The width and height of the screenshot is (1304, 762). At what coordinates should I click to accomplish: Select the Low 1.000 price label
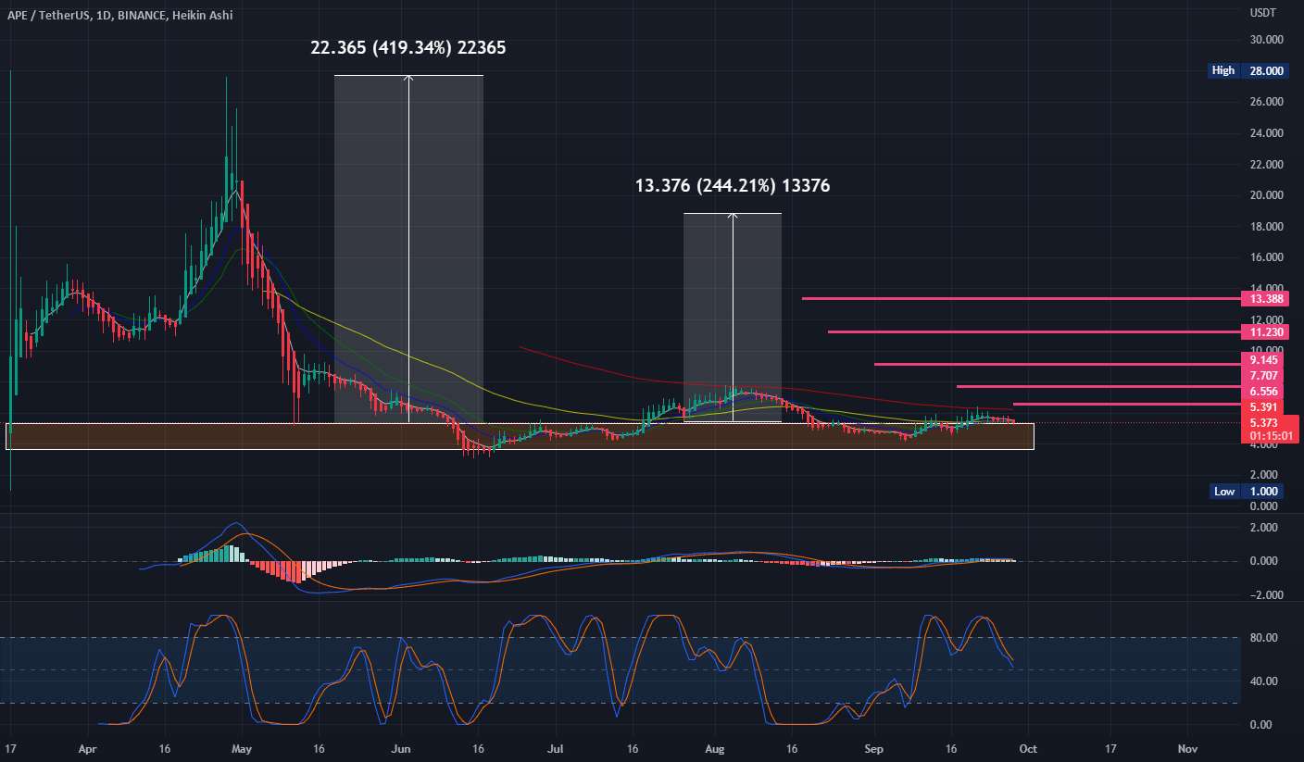[x=1248, y=492]
